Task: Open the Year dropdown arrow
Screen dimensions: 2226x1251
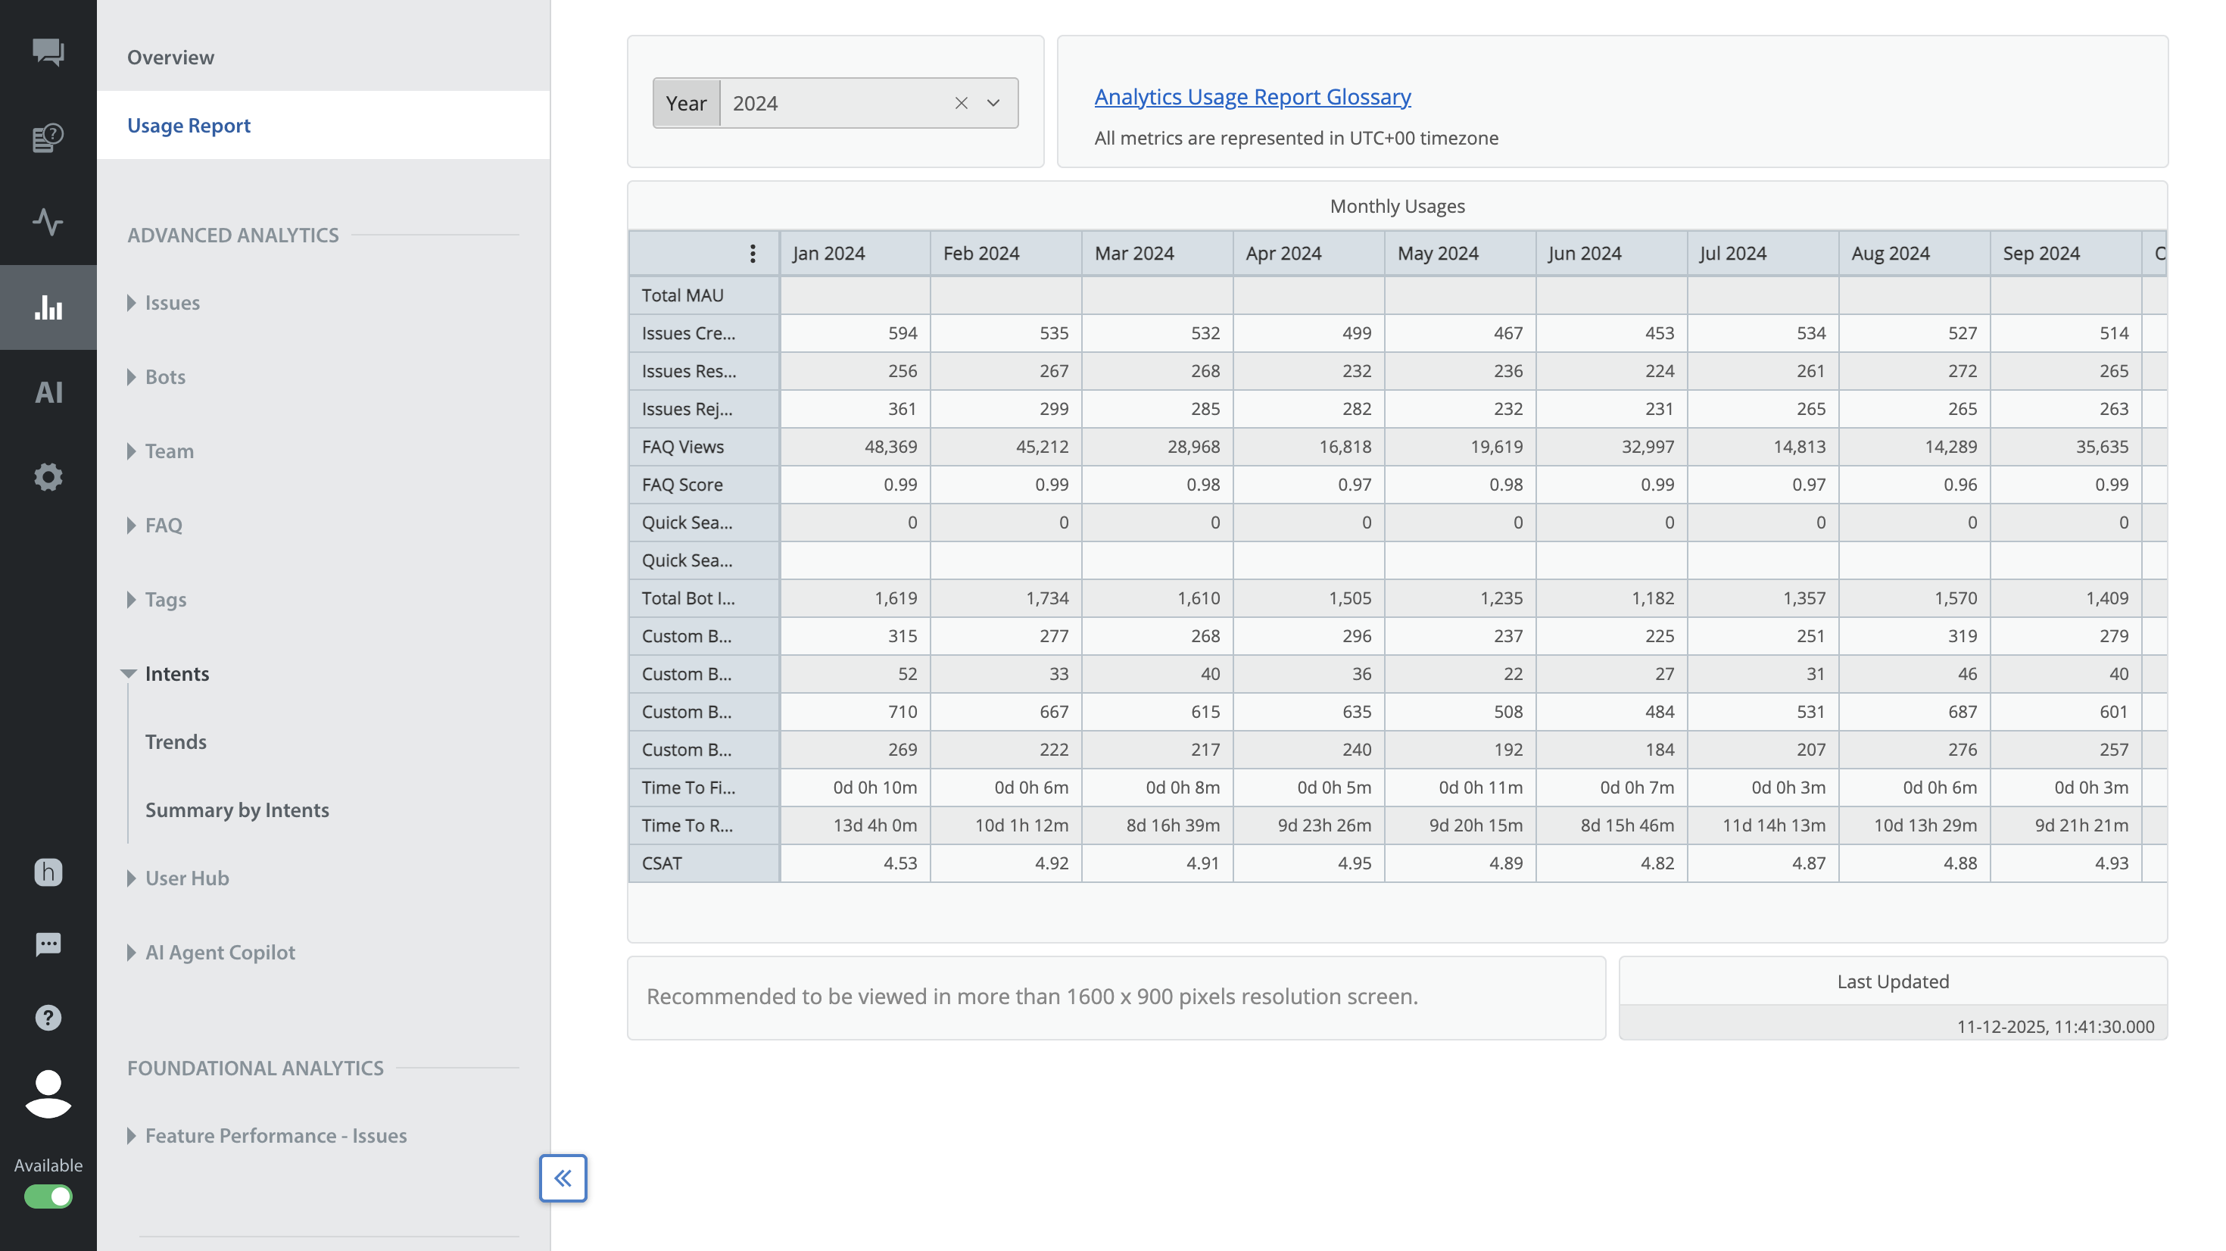Action: [993, 103]
